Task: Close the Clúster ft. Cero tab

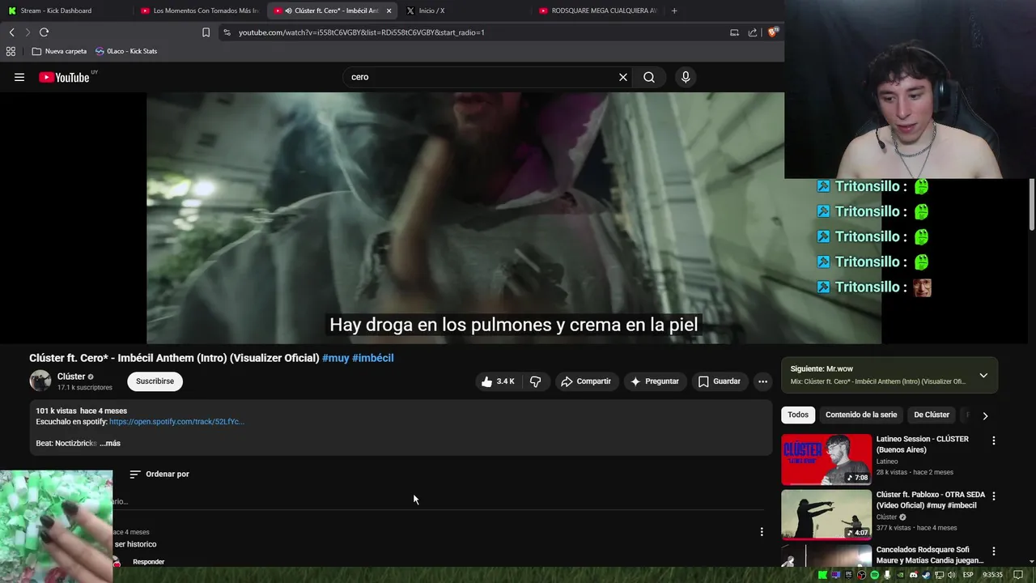Action: (x=389, y=11)
